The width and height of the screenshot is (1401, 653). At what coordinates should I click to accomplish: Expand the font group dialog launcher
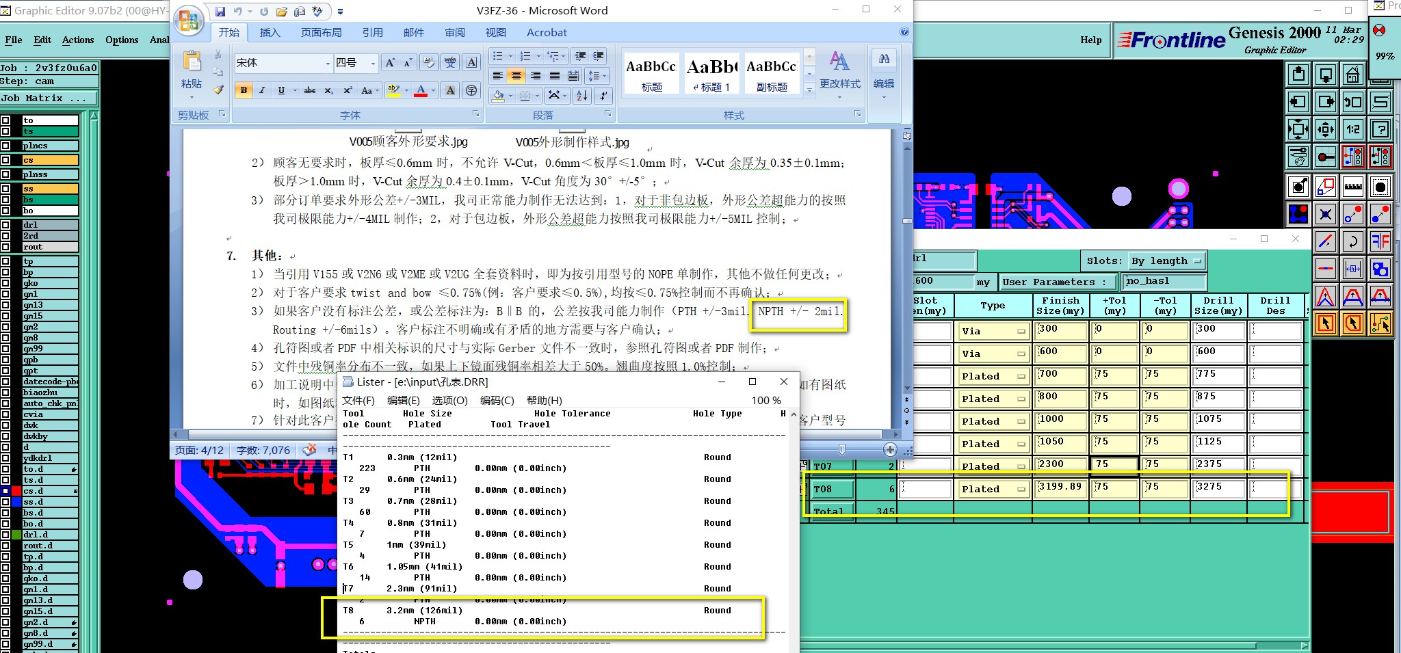tap(476, 114)
